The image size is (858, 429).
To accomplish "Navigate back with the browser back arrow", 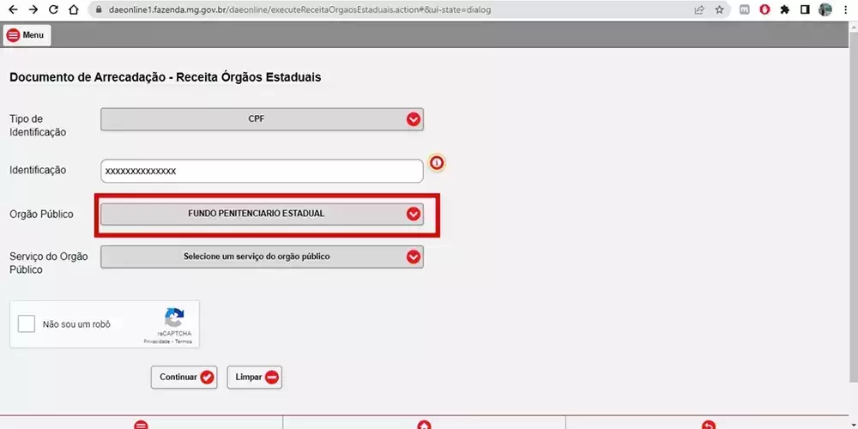I will (12, 10).
